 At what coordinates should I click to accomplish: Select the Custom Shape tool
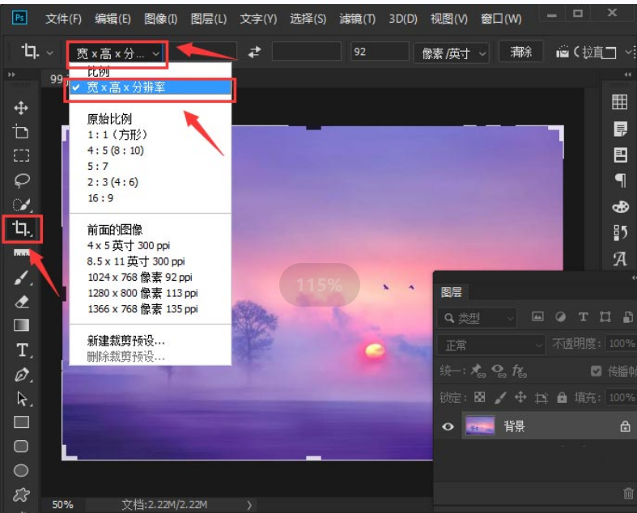pyautogui.click(x=21, y=494)
